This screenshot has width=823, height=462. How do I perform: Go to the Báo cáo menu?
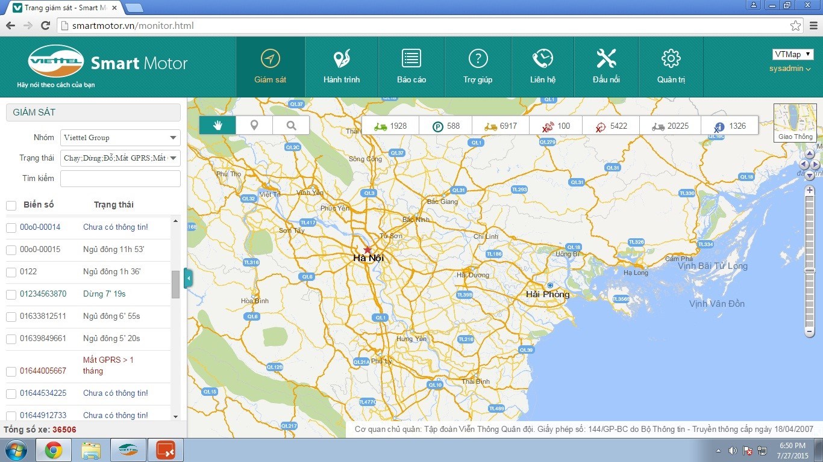(411, 67)
